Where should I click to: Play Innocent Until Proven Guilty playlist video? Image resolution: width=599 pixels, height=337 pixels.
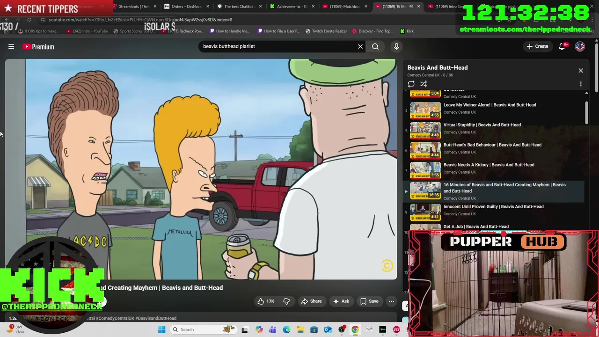coord(494,212)
